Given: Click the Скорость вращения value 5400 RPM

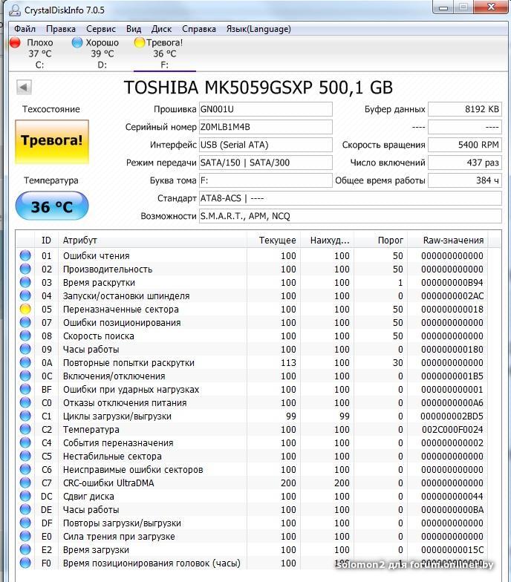Looking at the screenshot, I should 465,145.
